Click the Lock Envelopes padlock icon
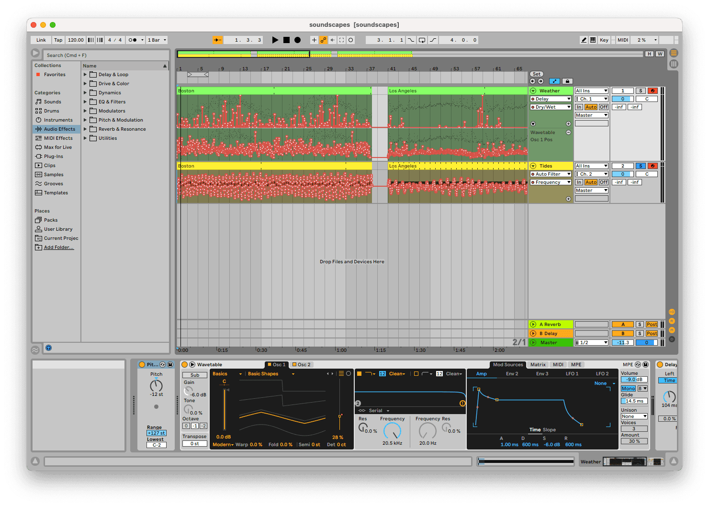 (x=567, y=81)
